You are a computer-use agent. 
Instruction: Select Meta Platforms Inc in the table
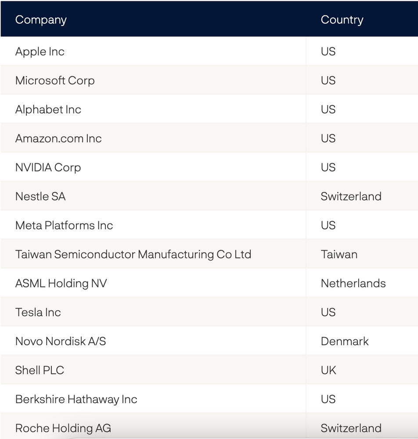64,225
